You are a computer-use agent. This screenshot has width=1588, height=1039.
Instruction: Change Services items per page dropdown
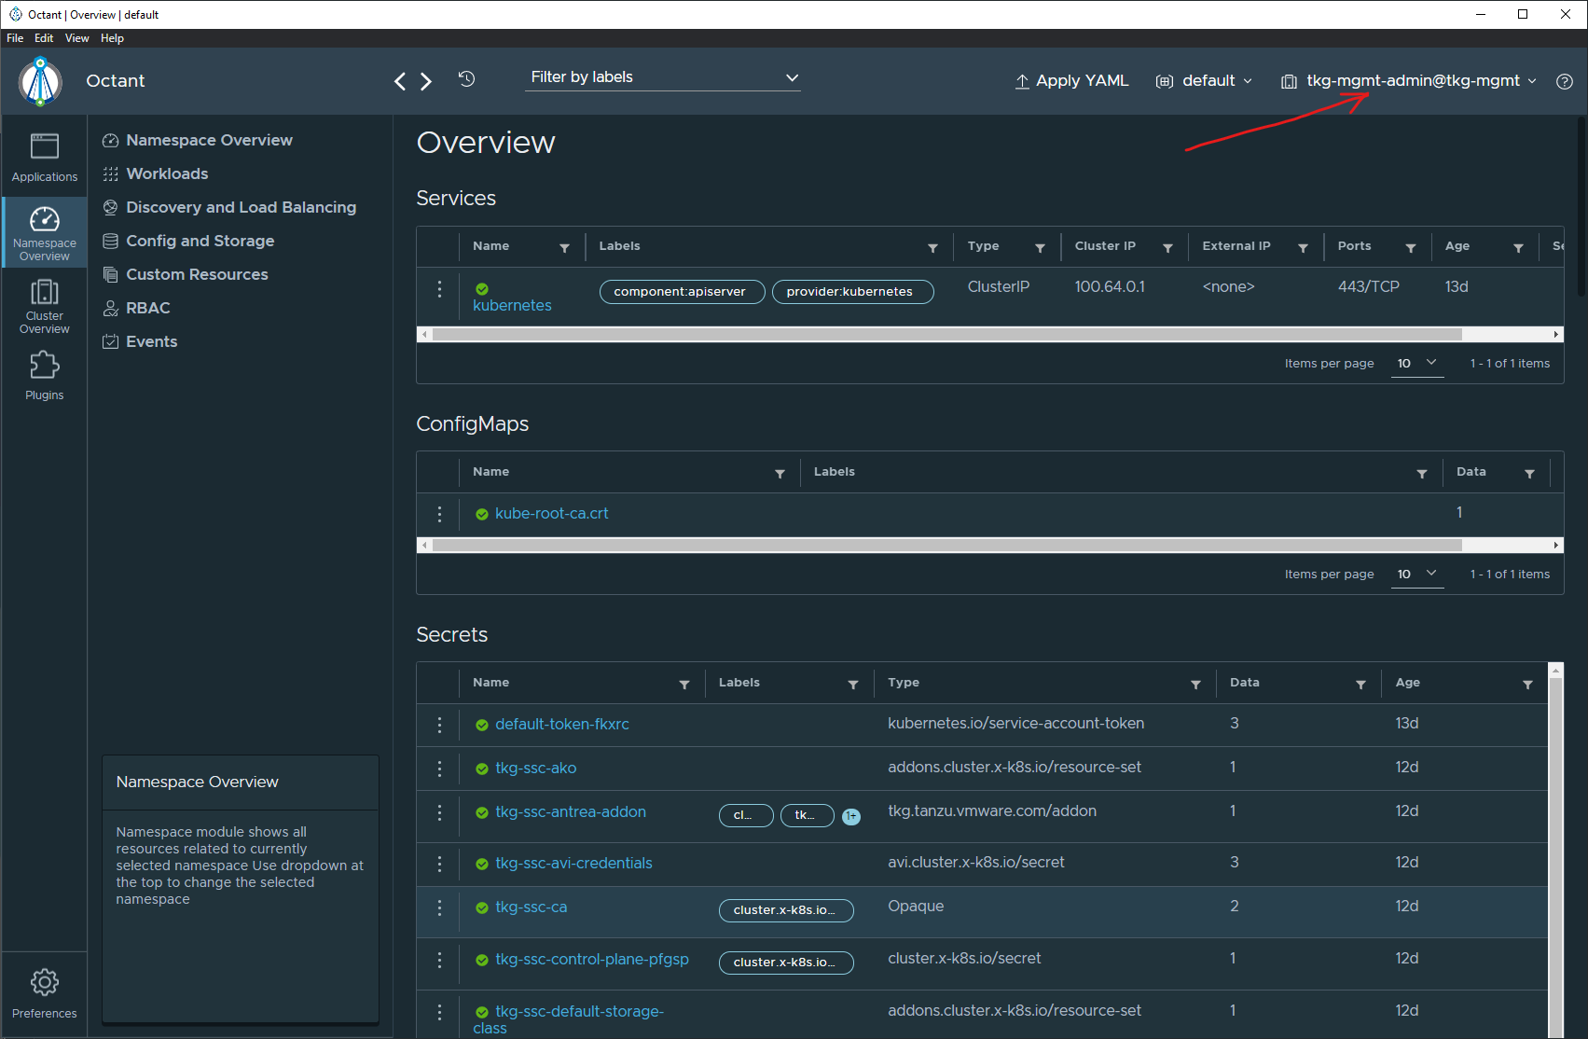1416,363
